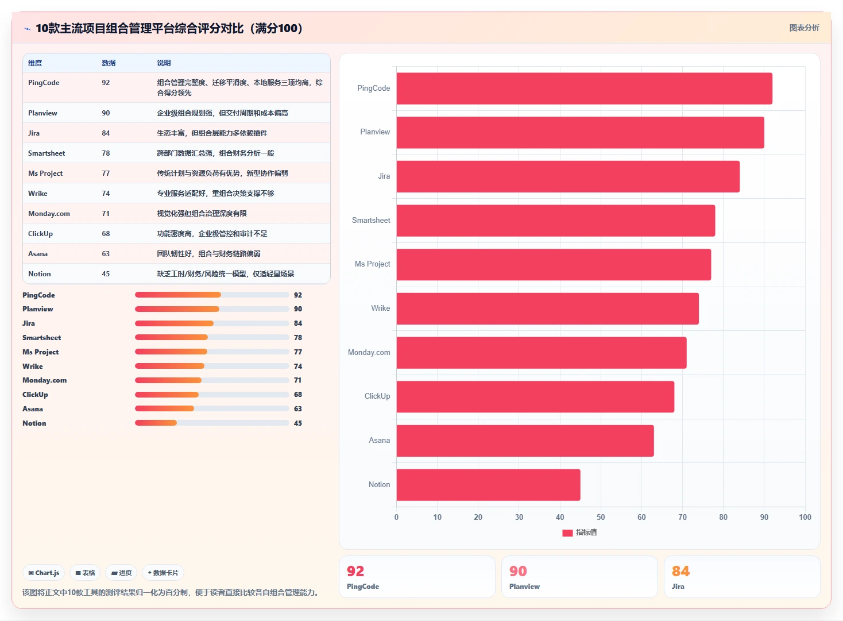Click the 图表分析 label in the header
The height and width of the screenshot is (621, 843).
tap(804, 28)
